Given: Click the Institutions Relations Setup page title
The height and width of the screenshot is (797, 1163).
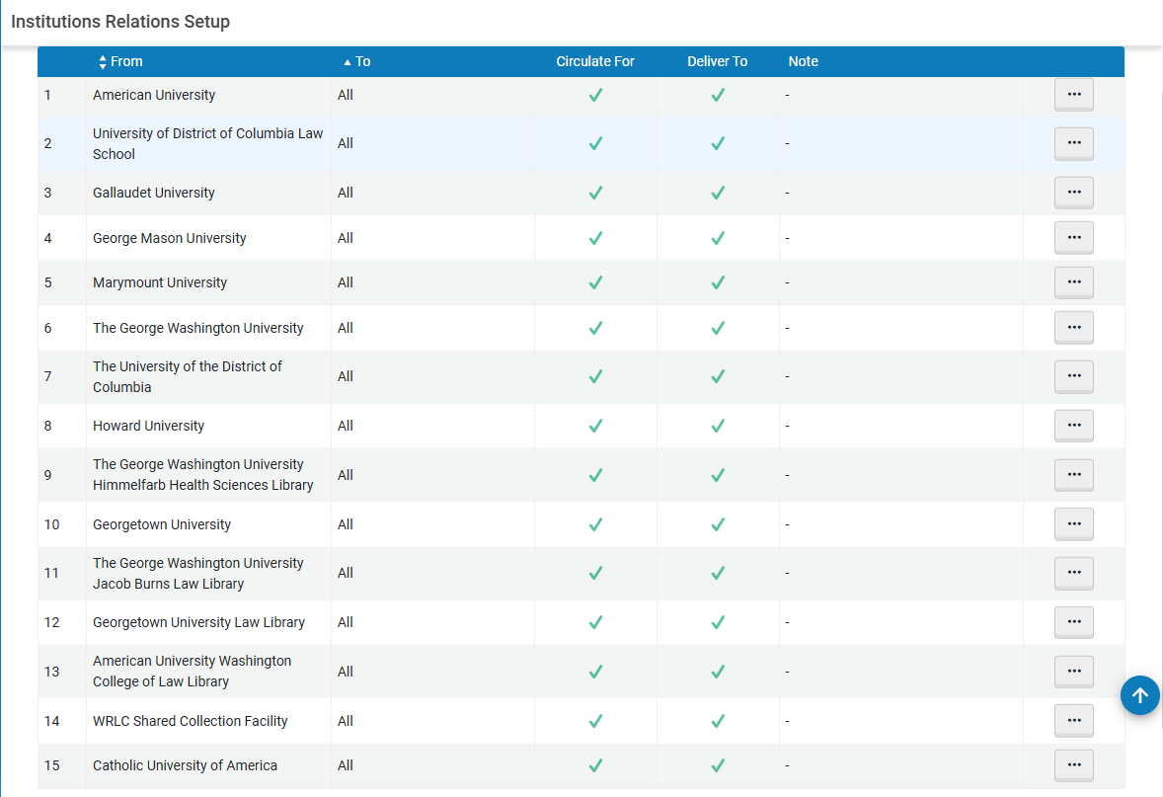Looking at the screenshot, I should click(120, 22).
